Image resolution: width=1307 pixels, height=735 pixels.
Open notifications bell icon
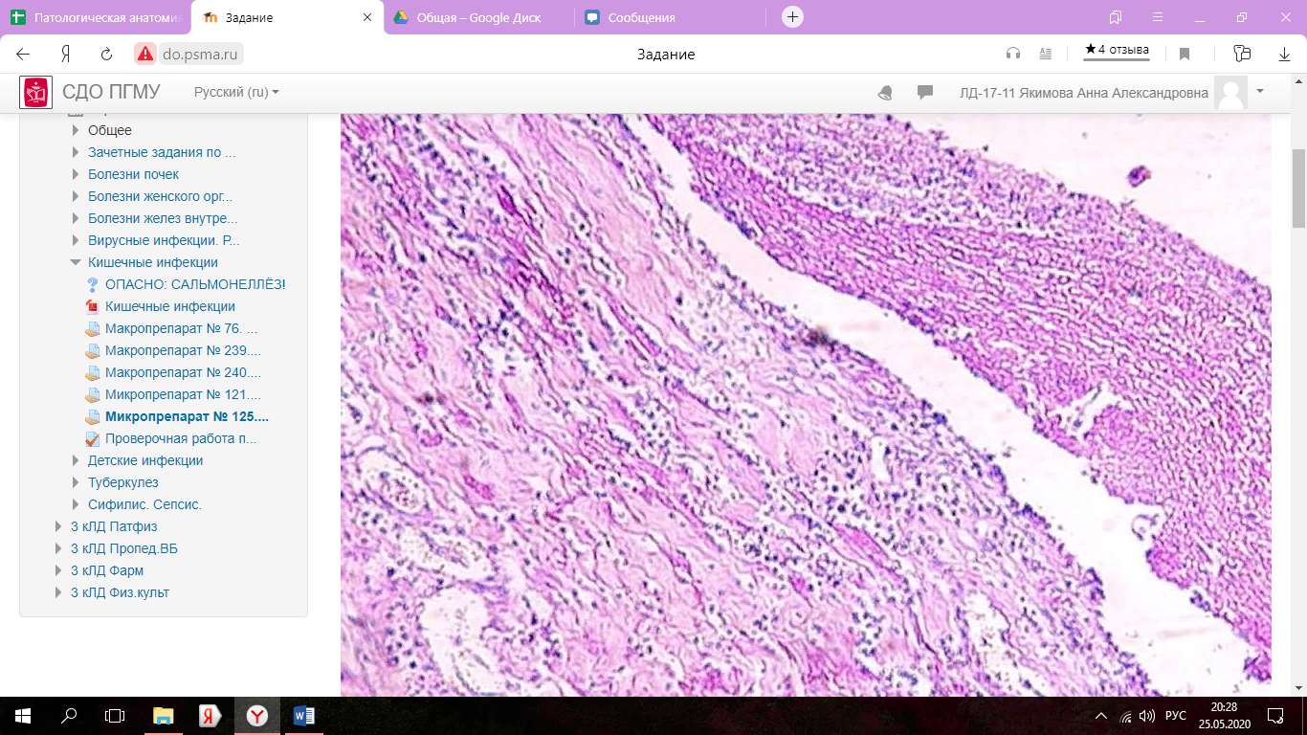[885, 93]
